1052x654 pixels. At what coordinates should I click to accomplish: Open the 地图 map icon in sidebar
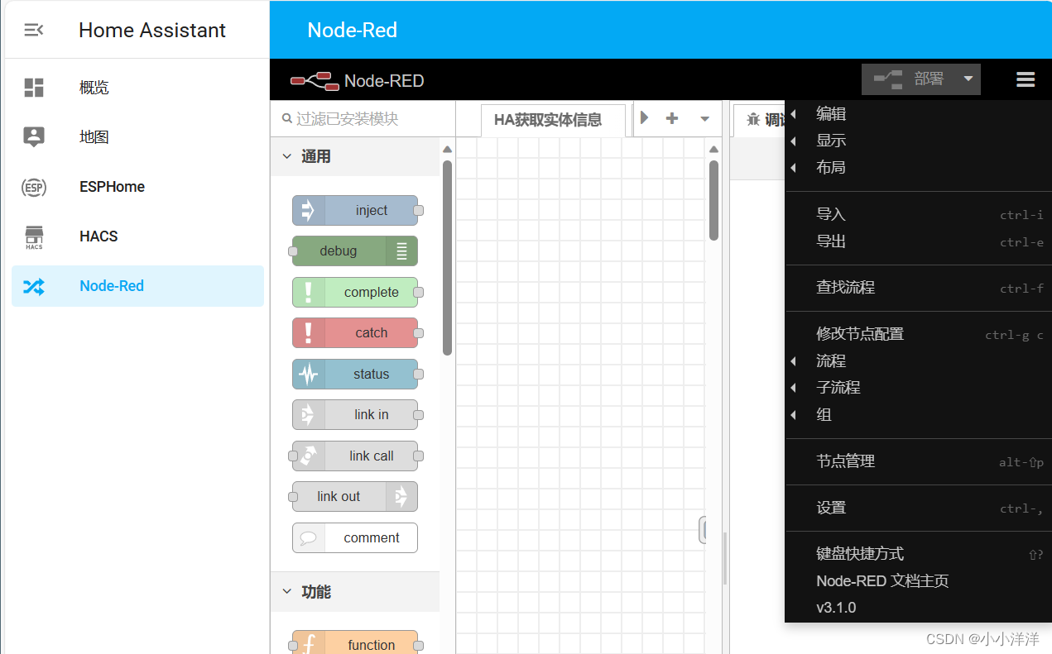coord(34,137)
